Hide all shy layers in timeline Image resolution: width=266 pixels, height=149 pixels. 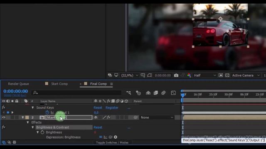(148, 93)
